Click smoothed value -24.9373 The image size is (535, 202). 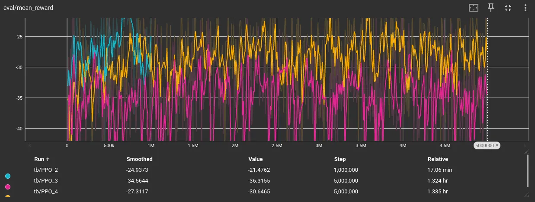[137, 170]
